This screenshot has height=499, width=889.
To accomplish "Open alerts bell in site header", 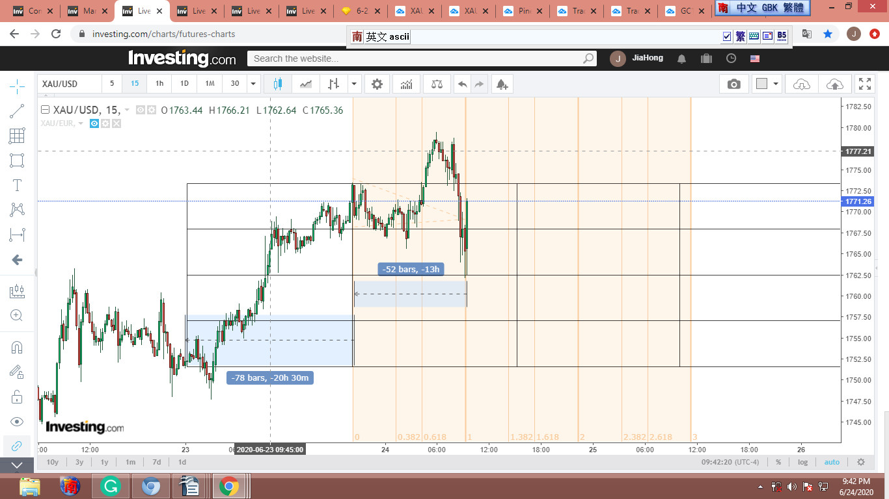I will [x=681, y=58].
